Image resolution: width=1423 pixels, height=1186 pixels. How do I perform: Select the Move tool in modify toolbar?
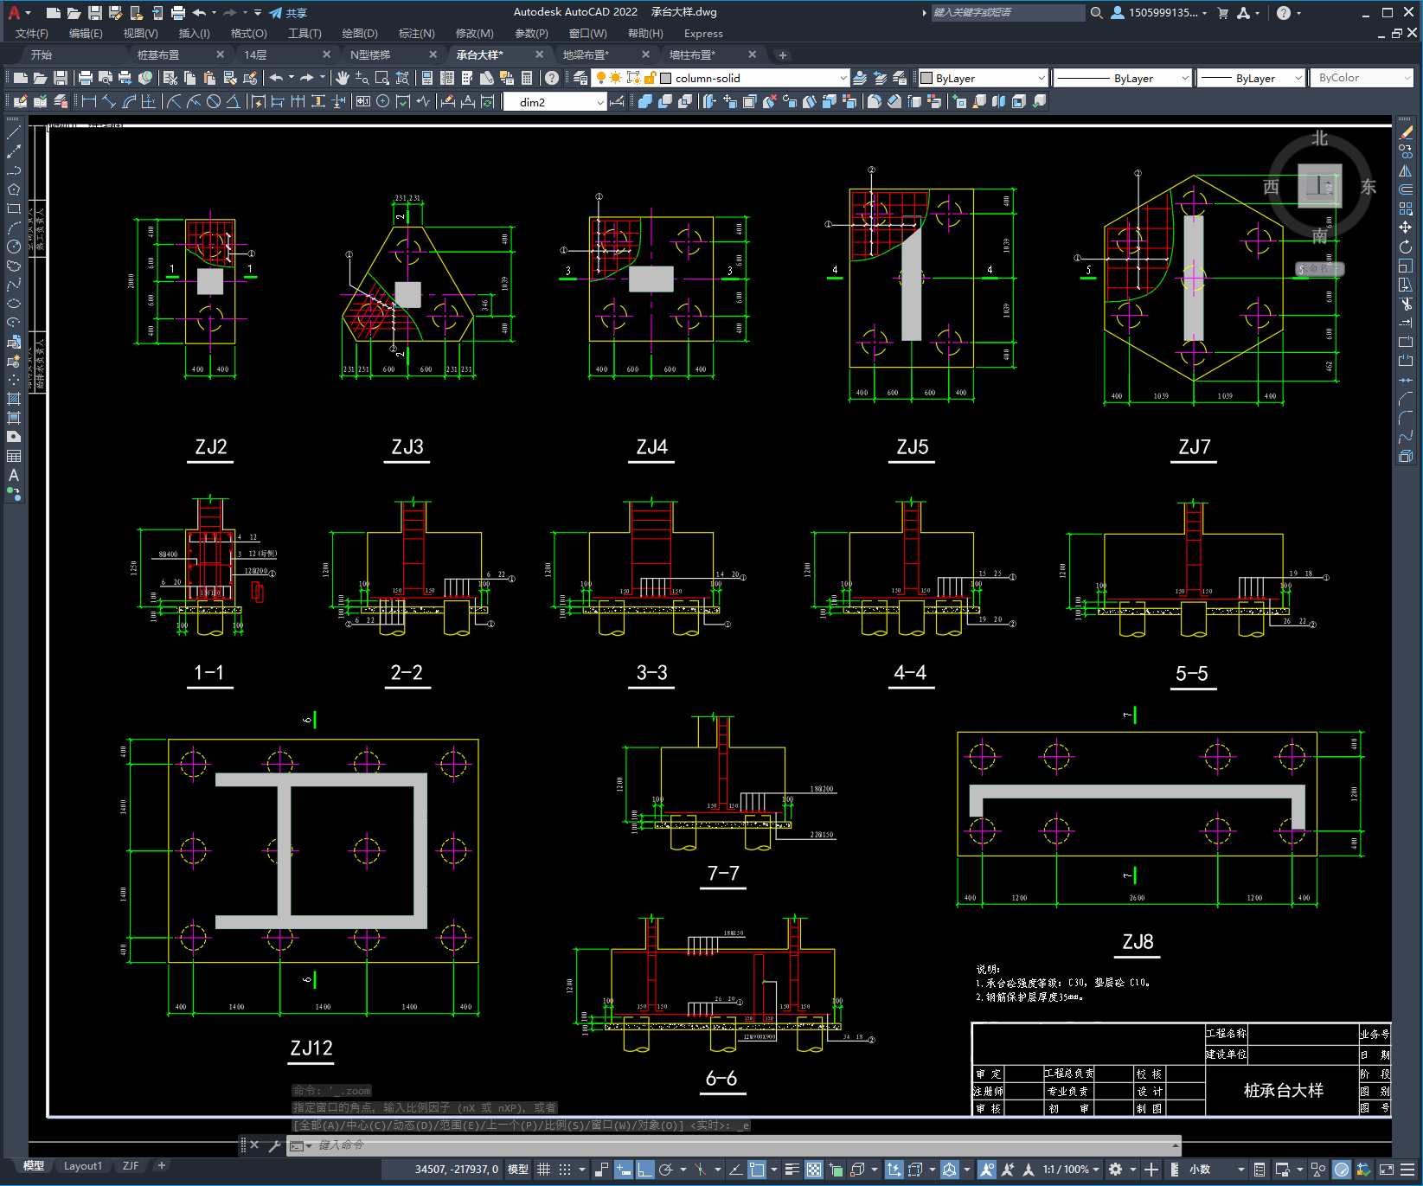coord(1406,228)
